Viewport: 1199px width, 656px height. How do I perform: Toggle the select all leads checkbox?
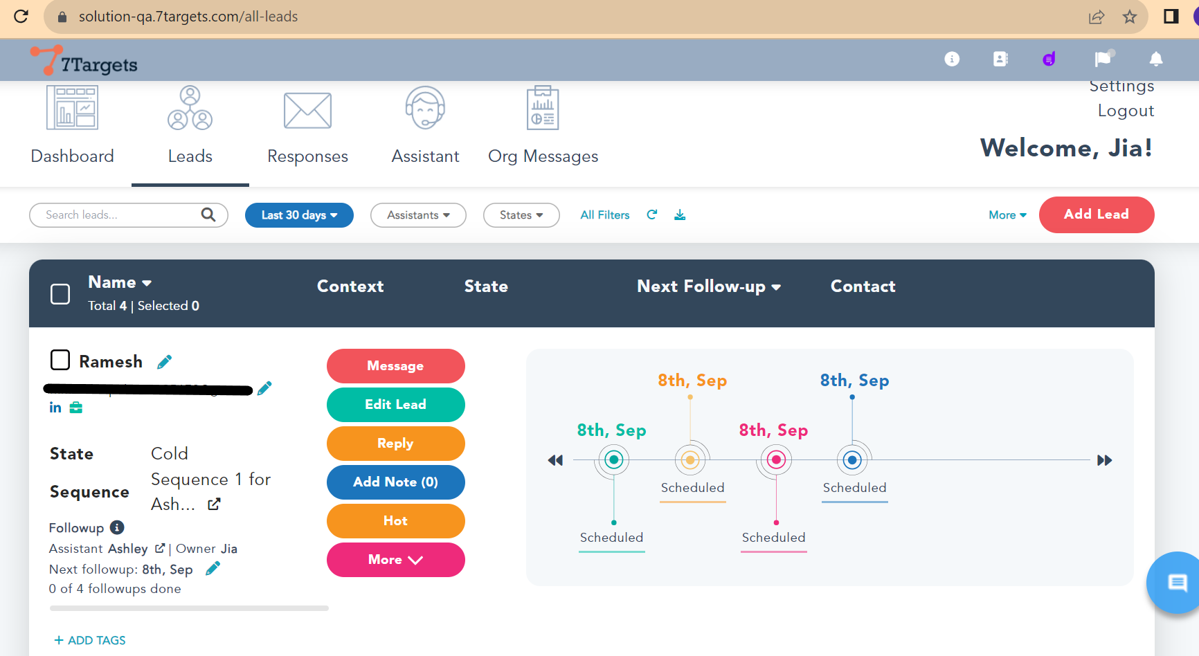coord(60,294)
